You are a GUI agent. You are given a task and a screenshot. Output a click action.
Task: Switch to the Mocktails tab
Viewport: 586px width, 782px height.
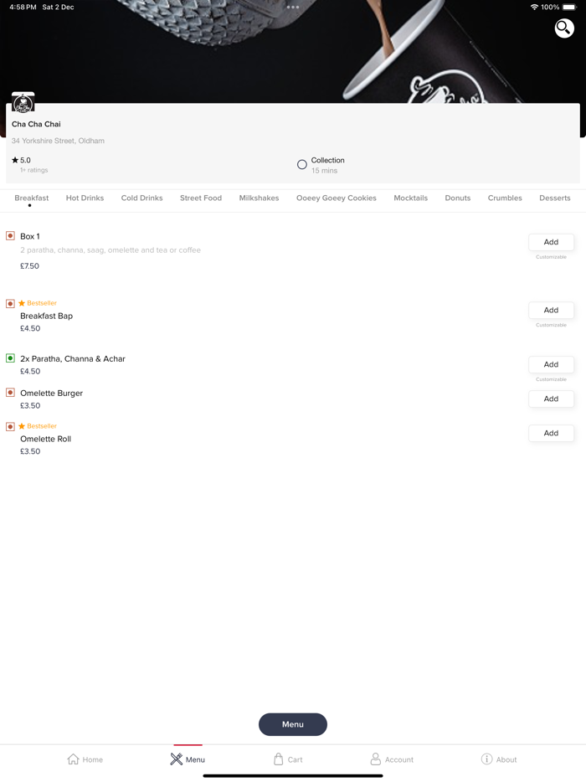410,198
